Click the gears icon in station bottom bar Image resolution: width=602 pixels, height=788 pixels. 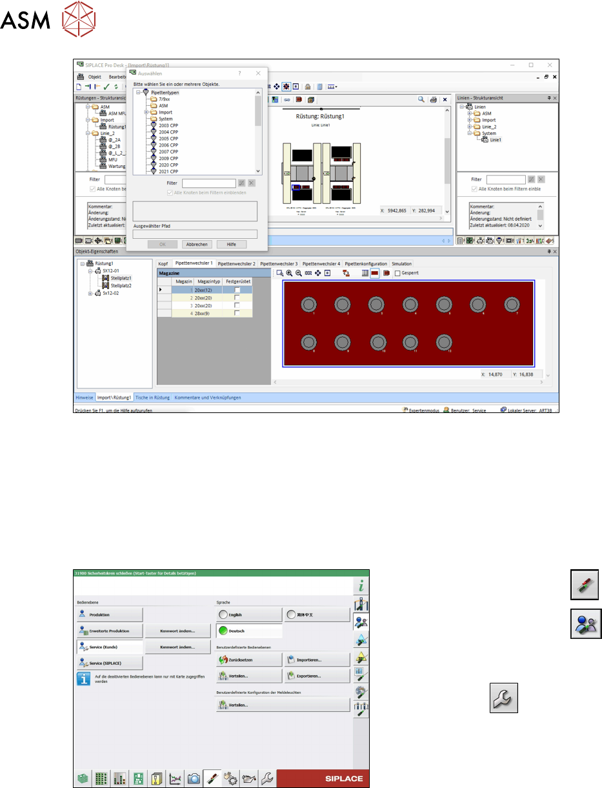pyautogui.click(x=230, y=778)
